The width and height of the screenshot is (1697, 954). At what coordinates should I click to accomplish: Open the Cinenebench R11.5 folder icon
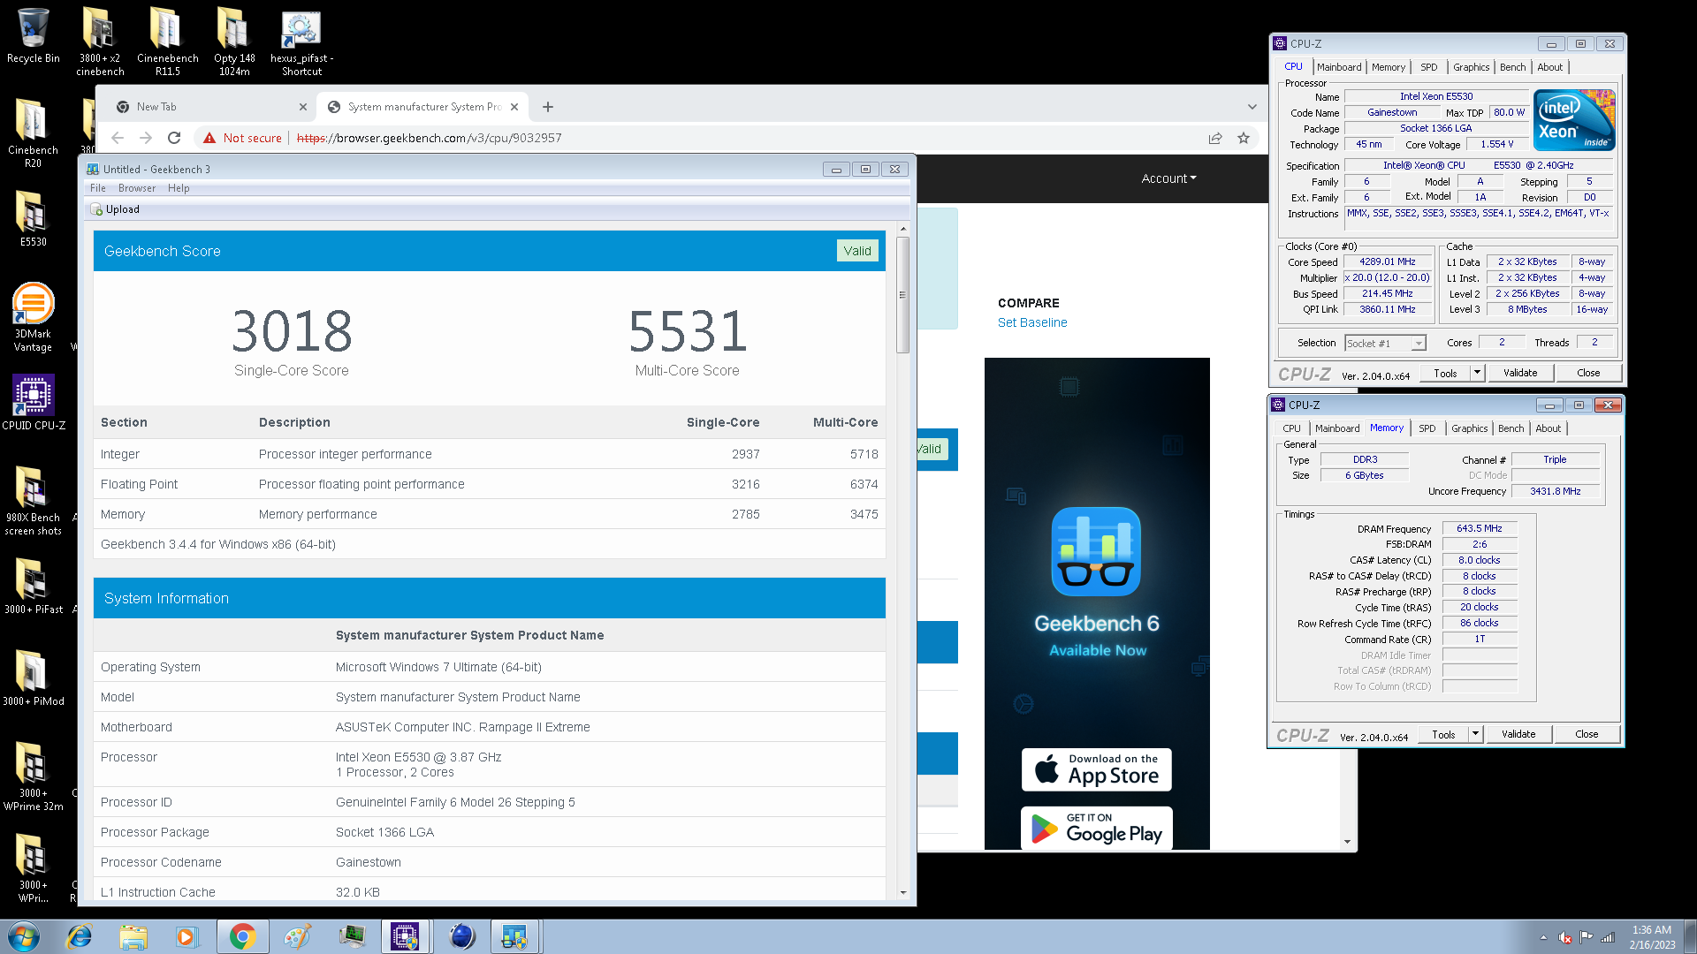(167, 42)
